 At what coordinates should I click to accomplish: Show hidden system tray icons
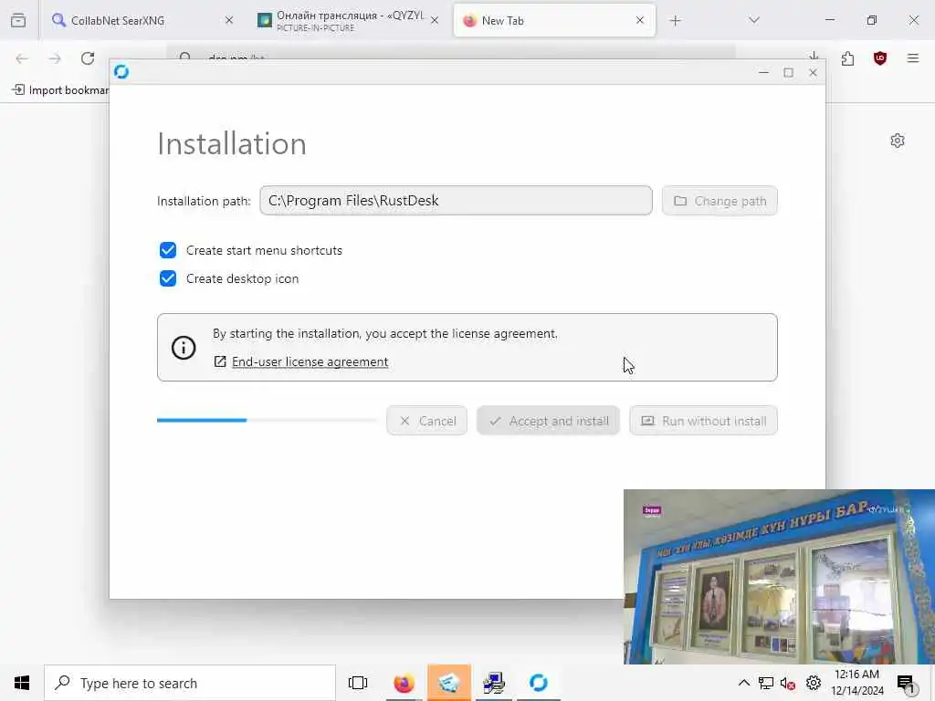click(x=743, y=683)
